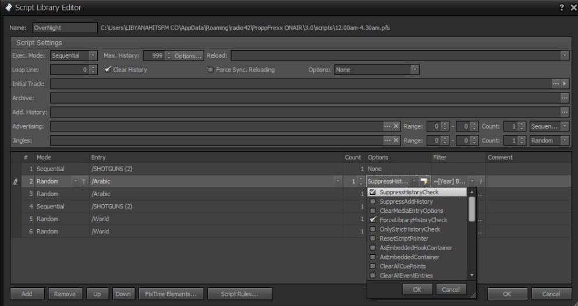
Task: Check OnlyStrictHistoryCheck option
Action: [x=373, y=229]
